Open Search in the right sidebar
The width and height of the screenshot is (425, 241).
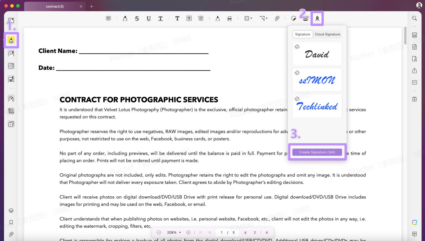[x=414, y=18]
